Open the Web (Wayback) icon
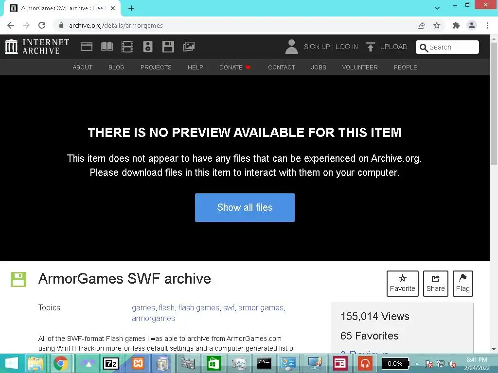Image resolution: width=498 pixels, height=373 pixels. click(x=87, y=47)
